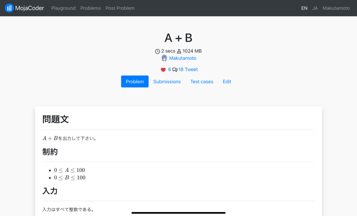
Task: Go to Post Problem
Action: coord(120,8)
